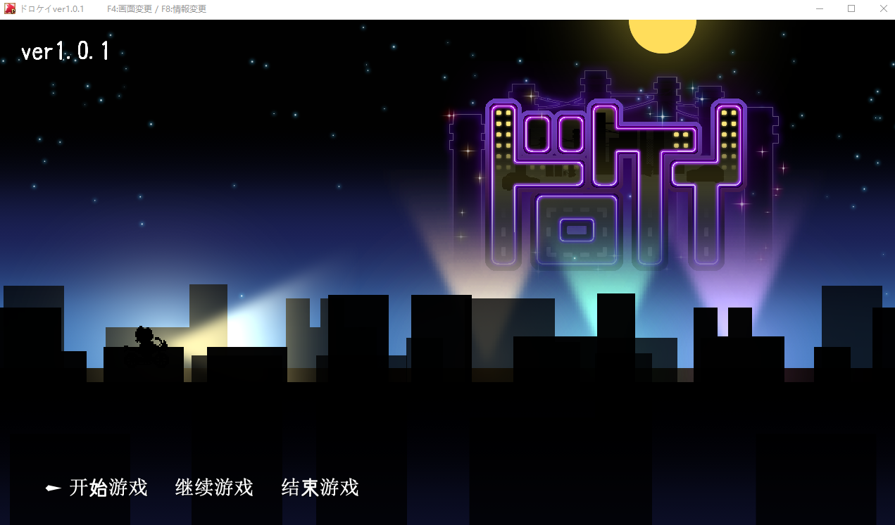Click the white pointer arrow beside 开始游戏
Viewport: 895px width, 525px height.
pos(53,488)
